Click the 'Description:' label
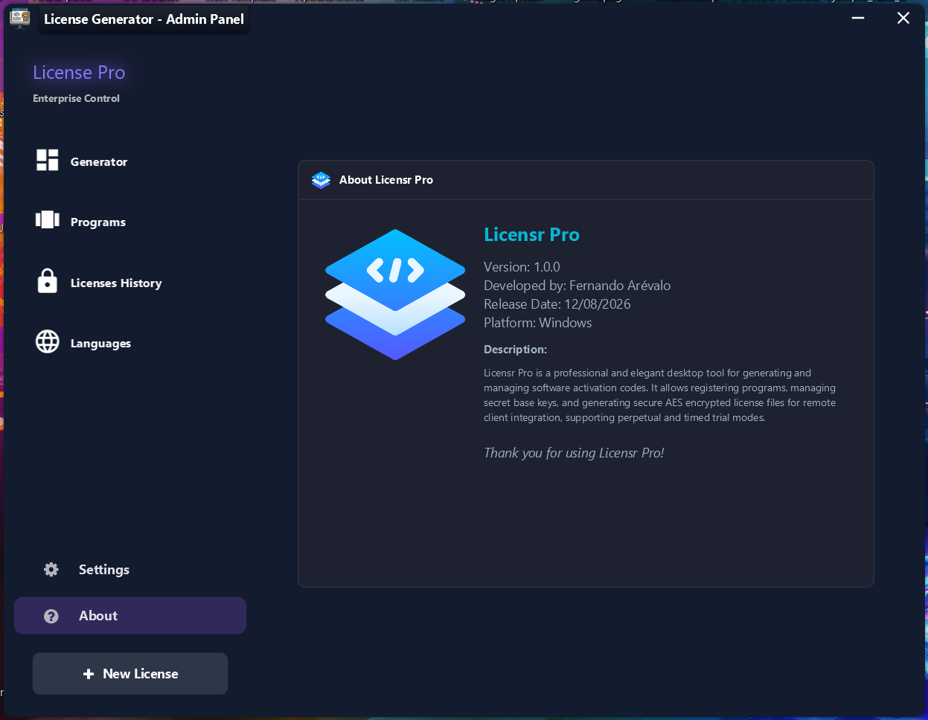928x720 pixels. 515,350
